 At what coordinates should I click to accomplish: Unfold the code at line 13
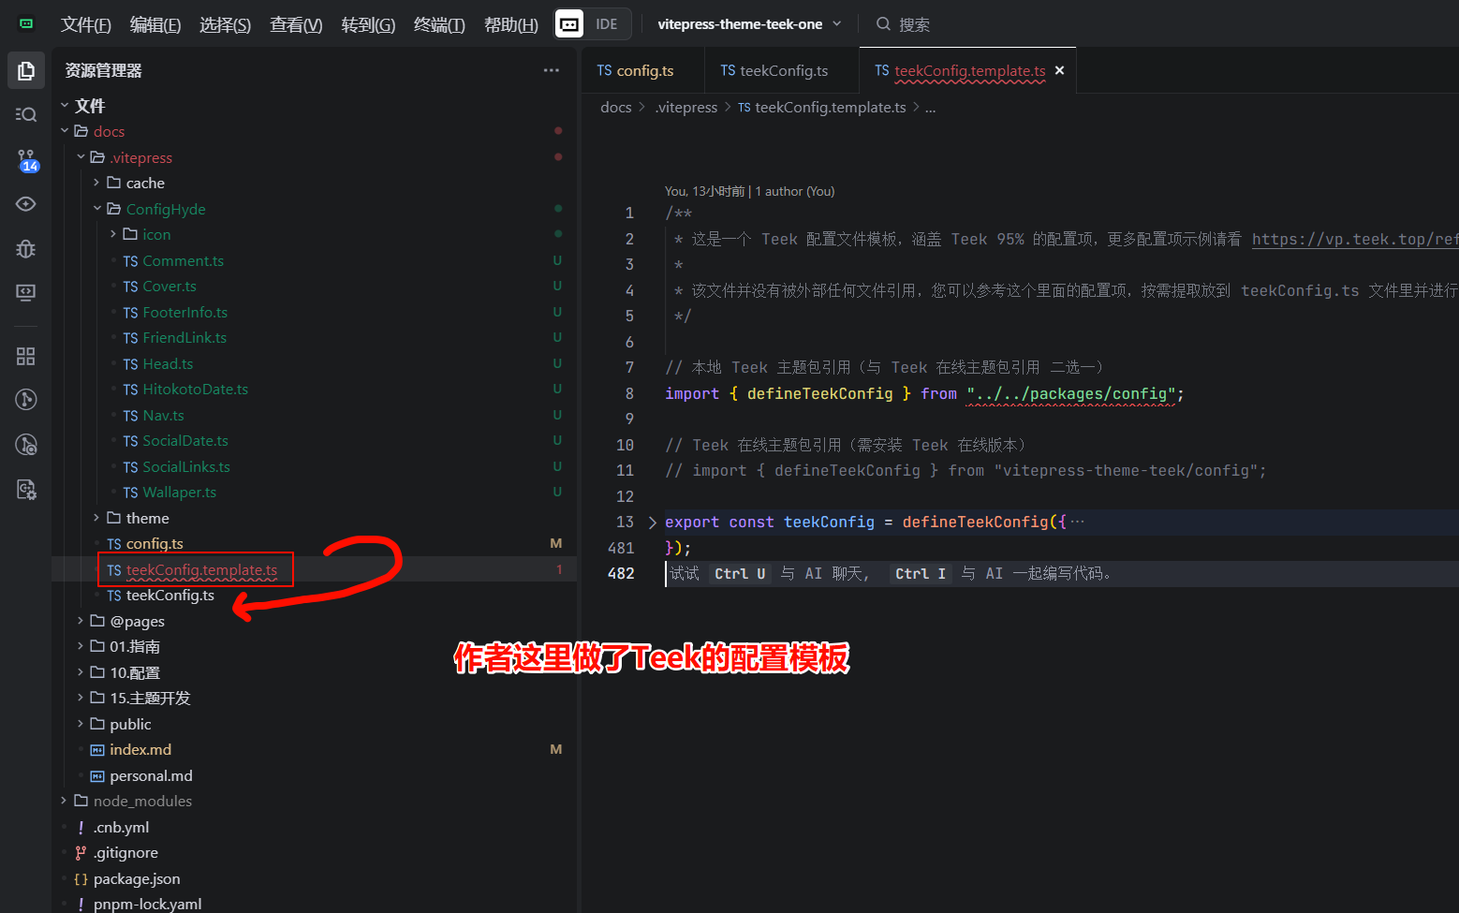point(653,523)
